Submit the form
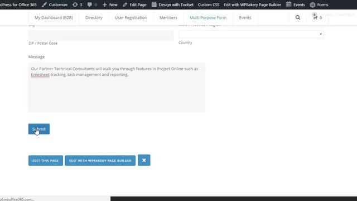 click(x=39, y=129)
